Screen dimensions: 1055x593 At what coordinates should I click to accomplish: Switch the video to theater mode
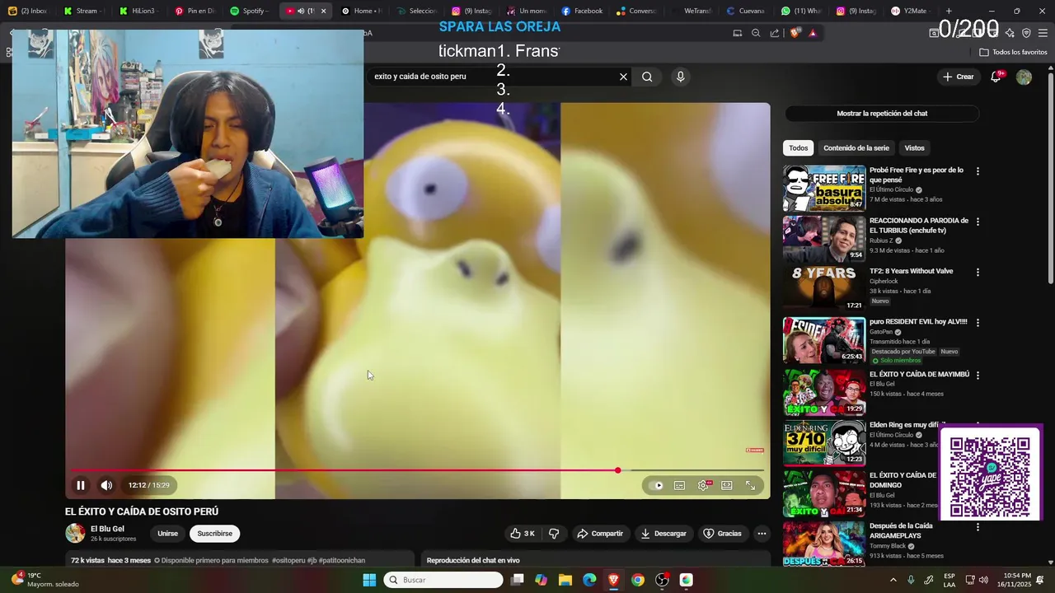[x=727, y=485]
